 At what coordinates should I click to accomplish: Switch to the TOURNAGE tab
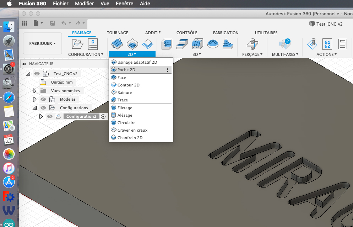tap(117, 33)
